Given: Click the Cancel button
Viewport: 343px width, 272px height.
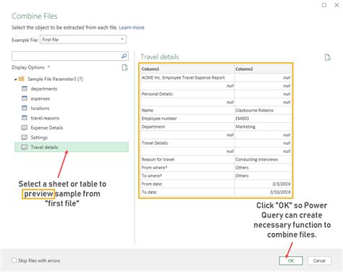Looking at the screenshot, I should (x=319, y=260).
